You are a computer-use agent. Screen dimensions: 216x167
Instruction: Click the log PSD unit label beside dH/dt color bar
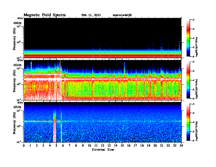[197, 47]
